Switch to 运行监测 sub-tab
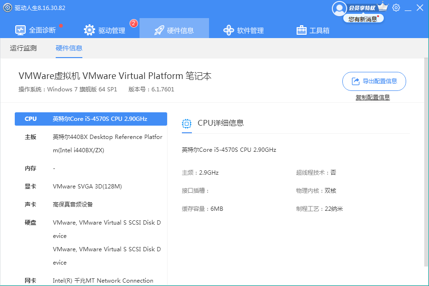This screenshot has width=429, height=286. click(23, 48)
